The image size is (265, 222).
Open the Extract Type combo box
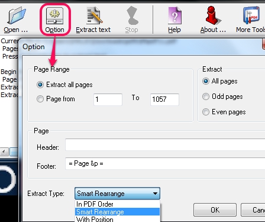[117, 194]
